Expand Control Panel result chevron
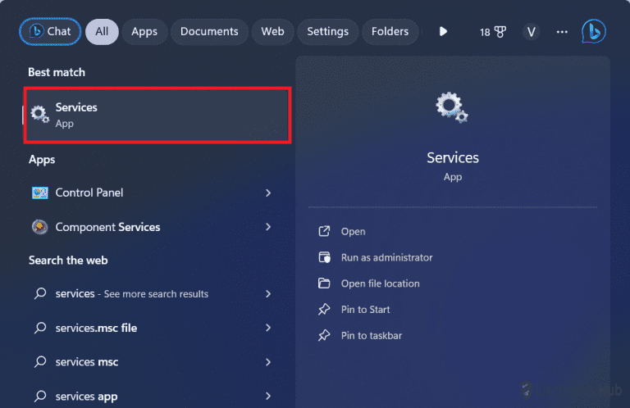This screenshot has height=408, width=630. (268, 193)
